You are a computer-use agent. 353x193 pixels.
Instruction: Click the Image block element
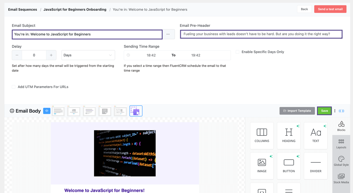point(262,166)
